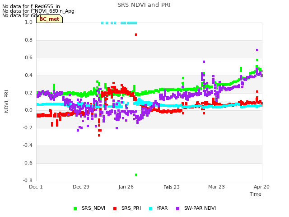Screen dimensions: 289x217
Task: Click the Dec 1 x-axis label
Action: point(36,187)
